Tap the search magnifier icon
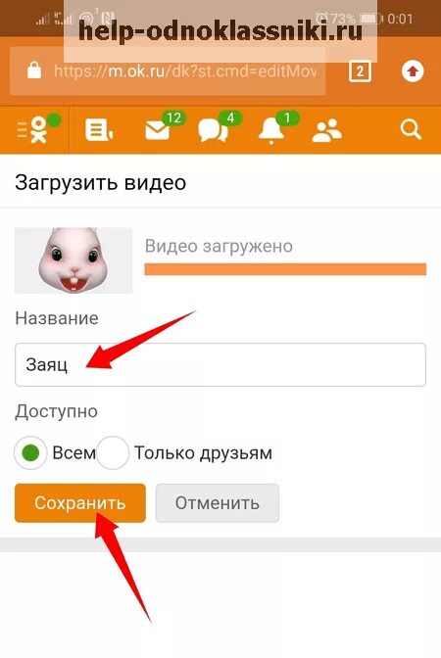The width and height of the screenshot is (441, 658). (x=411, y=129)
